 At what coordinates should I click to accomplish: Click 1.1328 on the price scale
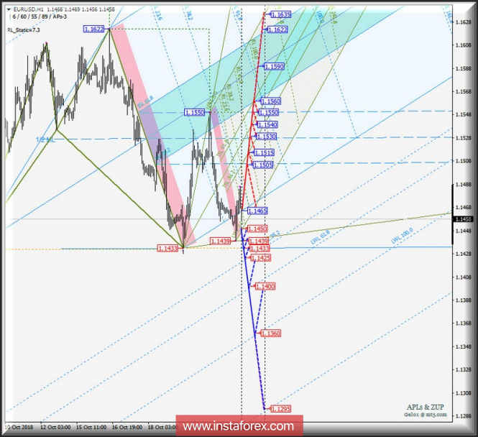(463, 370)
